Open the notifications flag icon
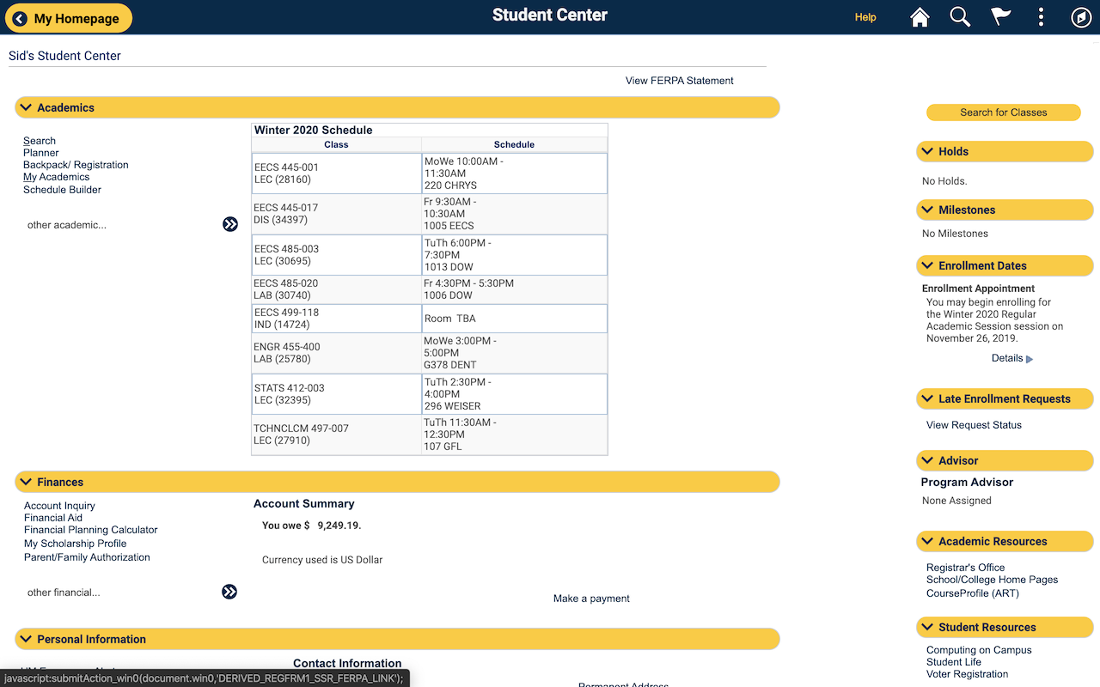Image resolution: width=1100 pixels, height=687 pixels. tap(1000, 17)
